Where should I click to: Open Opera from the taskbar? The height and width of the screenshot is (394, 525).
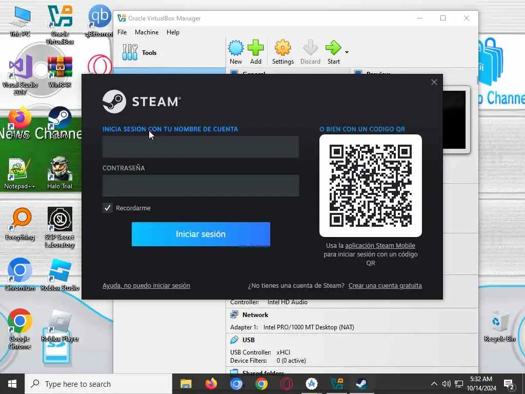(286, 384)
